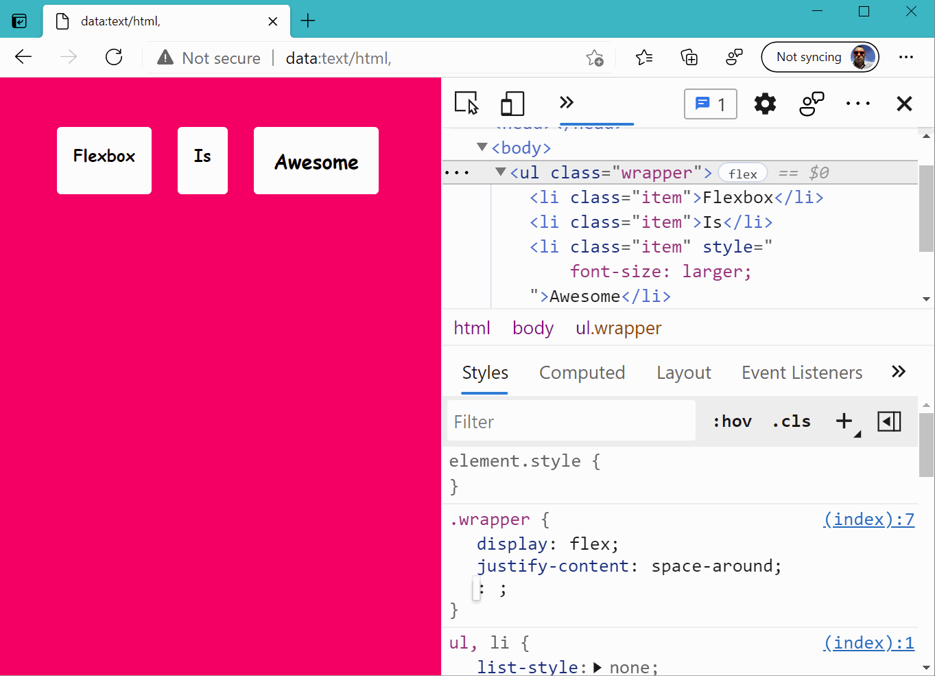Add a new style rule
Image resolution: width=935 pixels, height=676 pixels.
844,421
